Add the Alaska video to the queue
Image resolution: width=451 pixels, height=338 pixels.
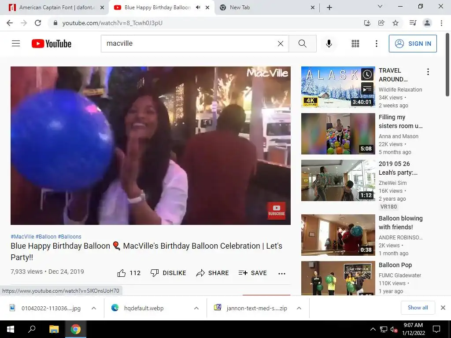367,89
